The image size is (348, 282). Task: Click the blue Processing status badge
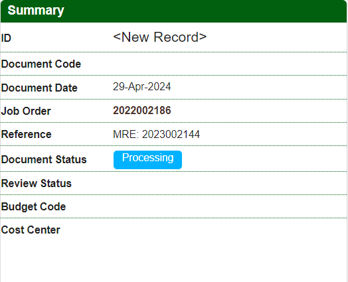(147, 160)
